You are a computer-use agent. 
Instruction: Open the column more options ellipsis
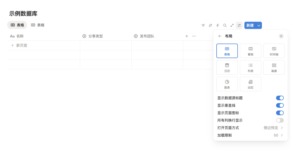coord(194,36)
